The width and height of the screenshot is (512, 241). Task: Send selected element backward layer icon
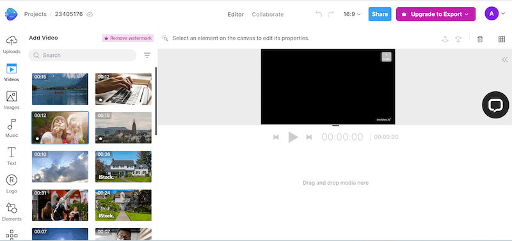coord(458,39)
